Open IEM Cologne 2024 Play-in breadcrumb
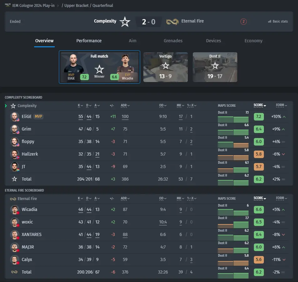The height and width of the screenshot is (282, 298). (33, 6)
